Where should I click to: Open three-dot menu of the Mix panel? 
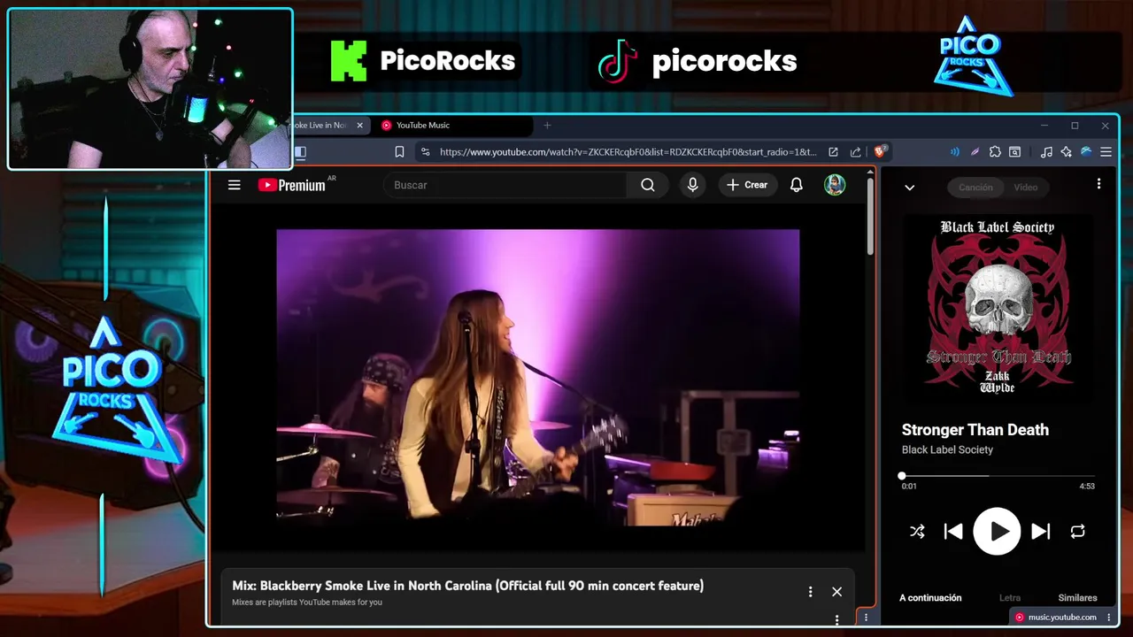[810, 592]
